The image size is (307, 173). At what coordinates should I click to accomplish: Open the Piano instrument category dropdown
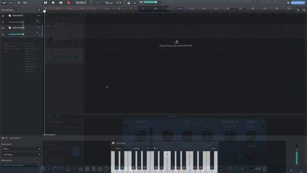[21, 149]
